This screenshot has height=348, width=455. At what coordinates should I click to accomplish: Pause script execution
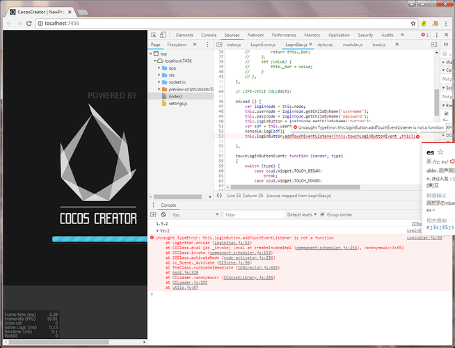(446, 45)
